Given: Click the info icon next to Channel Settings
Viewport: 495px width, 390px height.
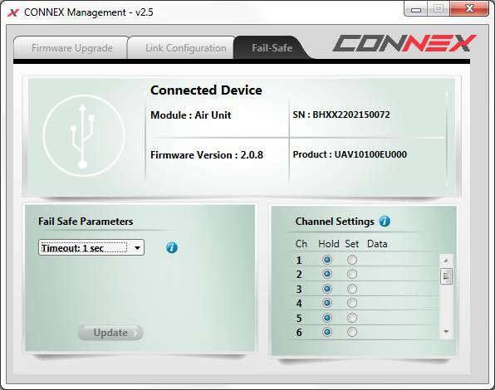Looking at the screenshot, I should point(385,222).
